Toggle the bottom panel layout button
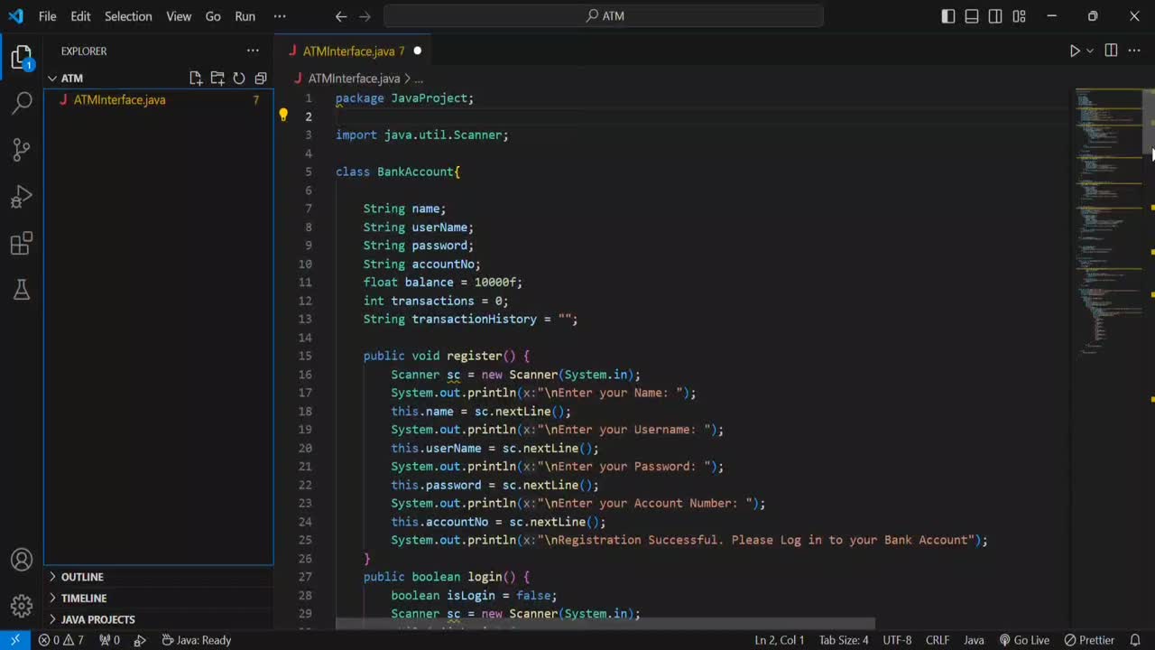This screenshot has height=650, width=1155. point(972,16)
